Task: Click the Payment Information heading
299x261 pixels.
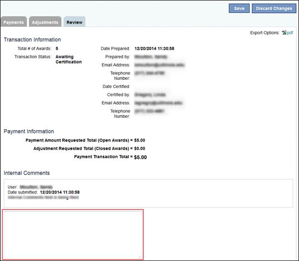Action: [29, 131]
